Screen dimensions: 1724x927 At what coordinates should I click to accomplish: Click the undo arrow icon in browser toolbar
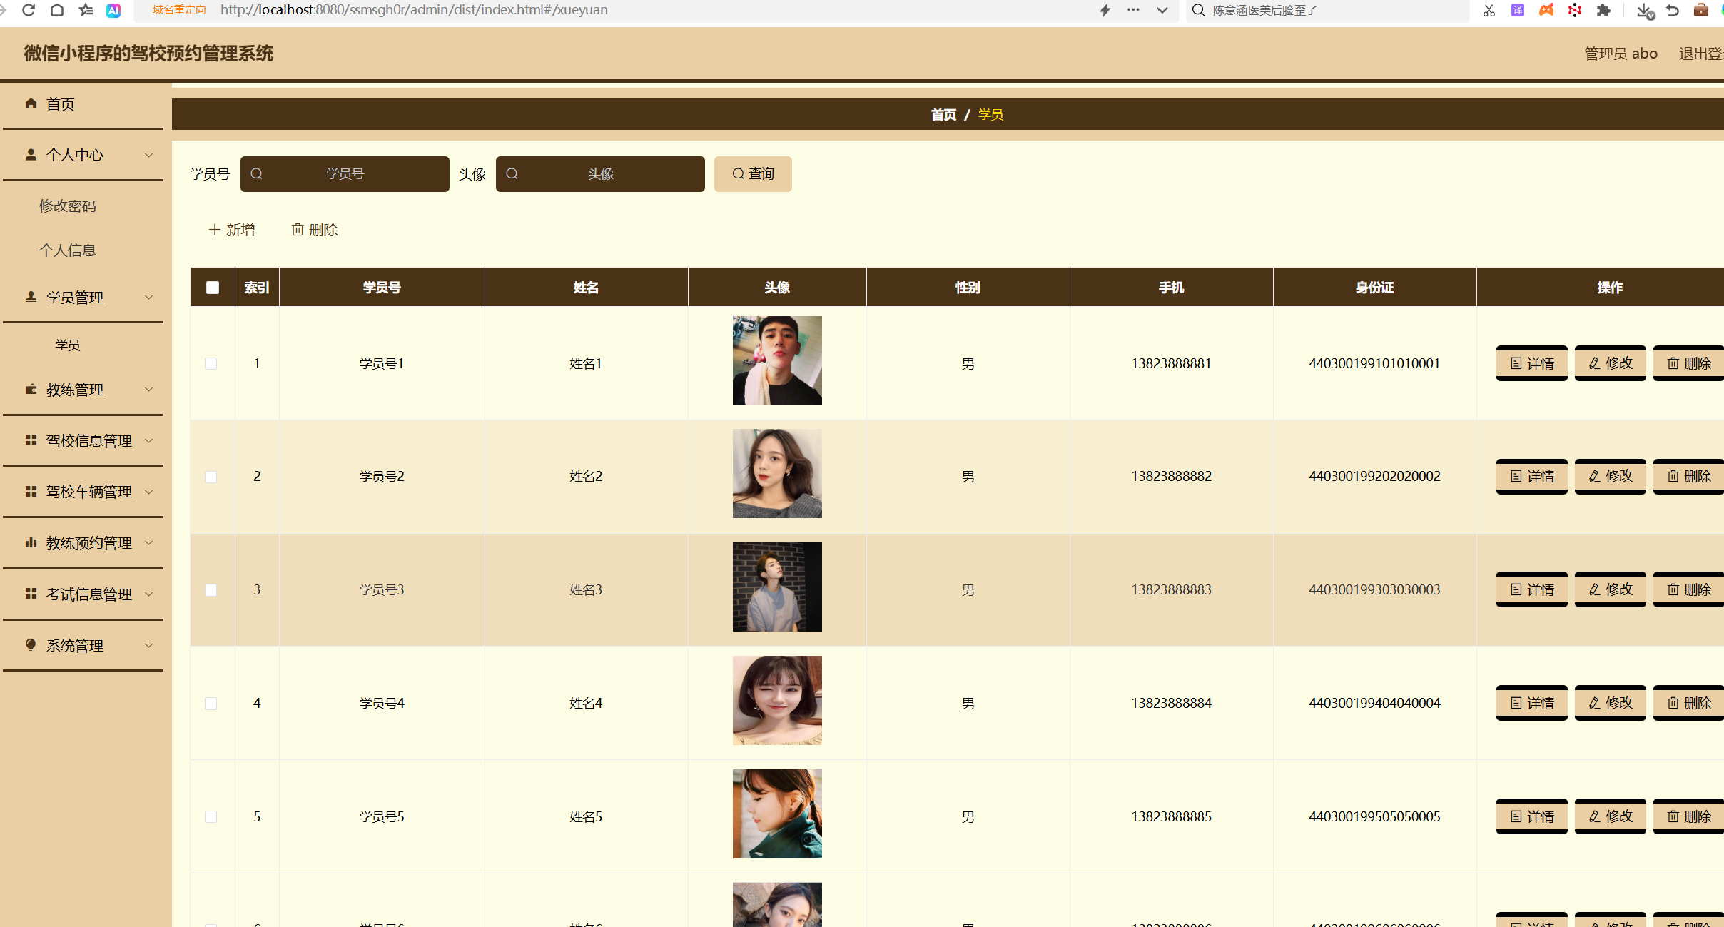(1673, 10)
